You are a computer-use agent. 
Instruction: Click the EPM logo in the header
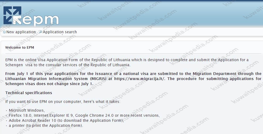(x=31, y=16)
